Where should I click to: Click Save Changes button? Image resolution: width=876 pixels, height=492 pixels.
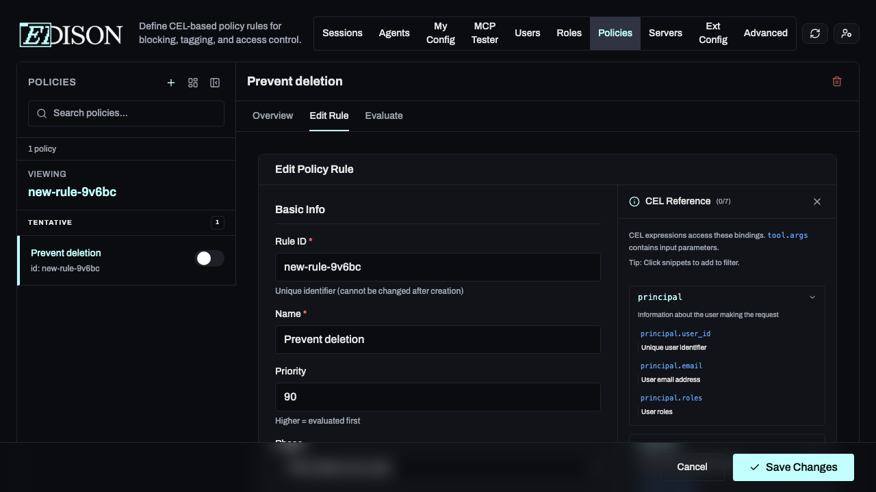(x=793, y=467)
